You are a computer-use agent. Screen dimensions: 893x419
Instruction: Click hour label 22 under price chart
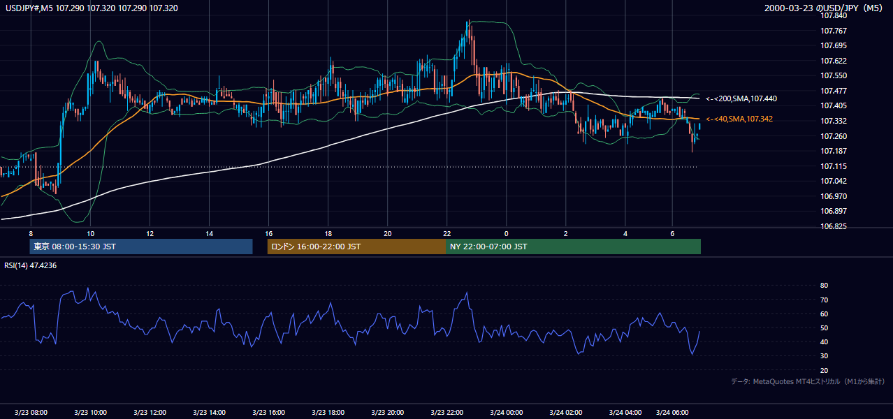[447, 233]
